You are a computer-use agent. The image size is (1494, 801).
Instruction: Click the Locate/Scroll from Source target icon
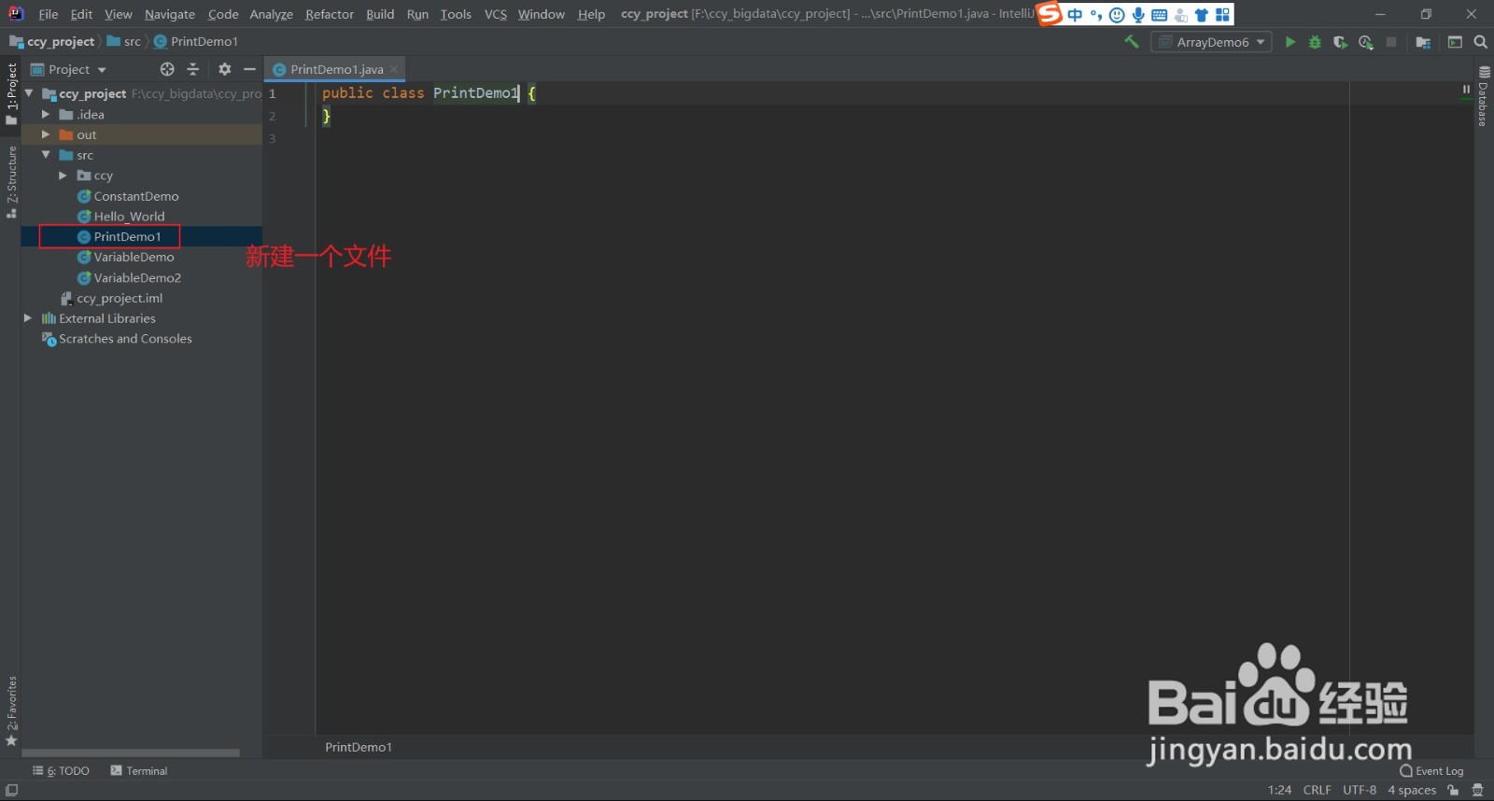pos(167,69)
